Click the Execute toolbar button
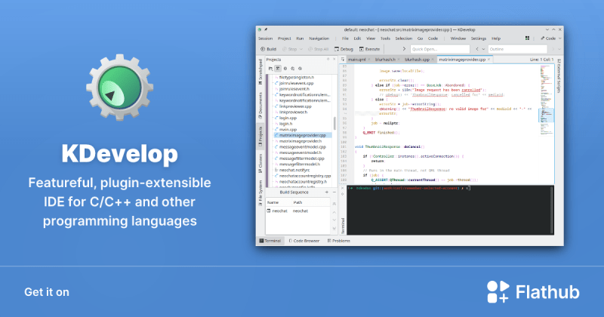The height and width of the screenshot is (317, 604). pyautogui.click(x=369, y=49)
